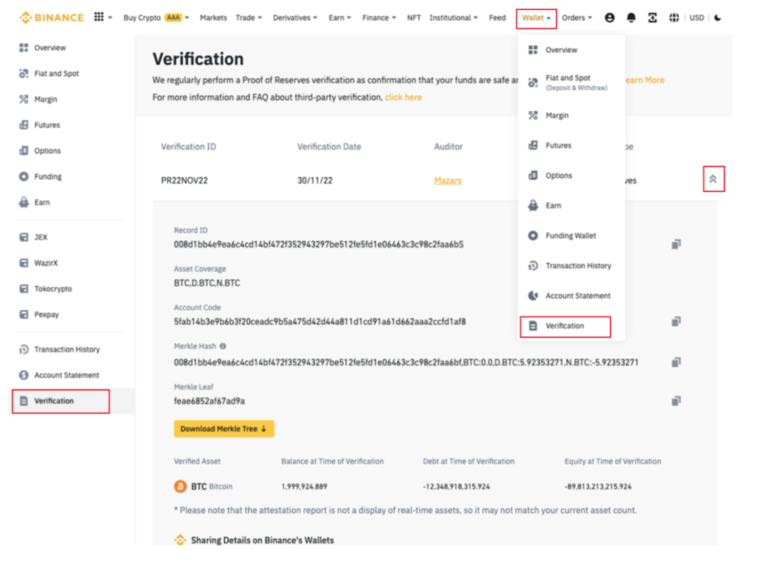Click the BTC Bitcoin asset icon
Image resolution: width=759 pixels, height=563 pixels.
click(x=182, y=485)
